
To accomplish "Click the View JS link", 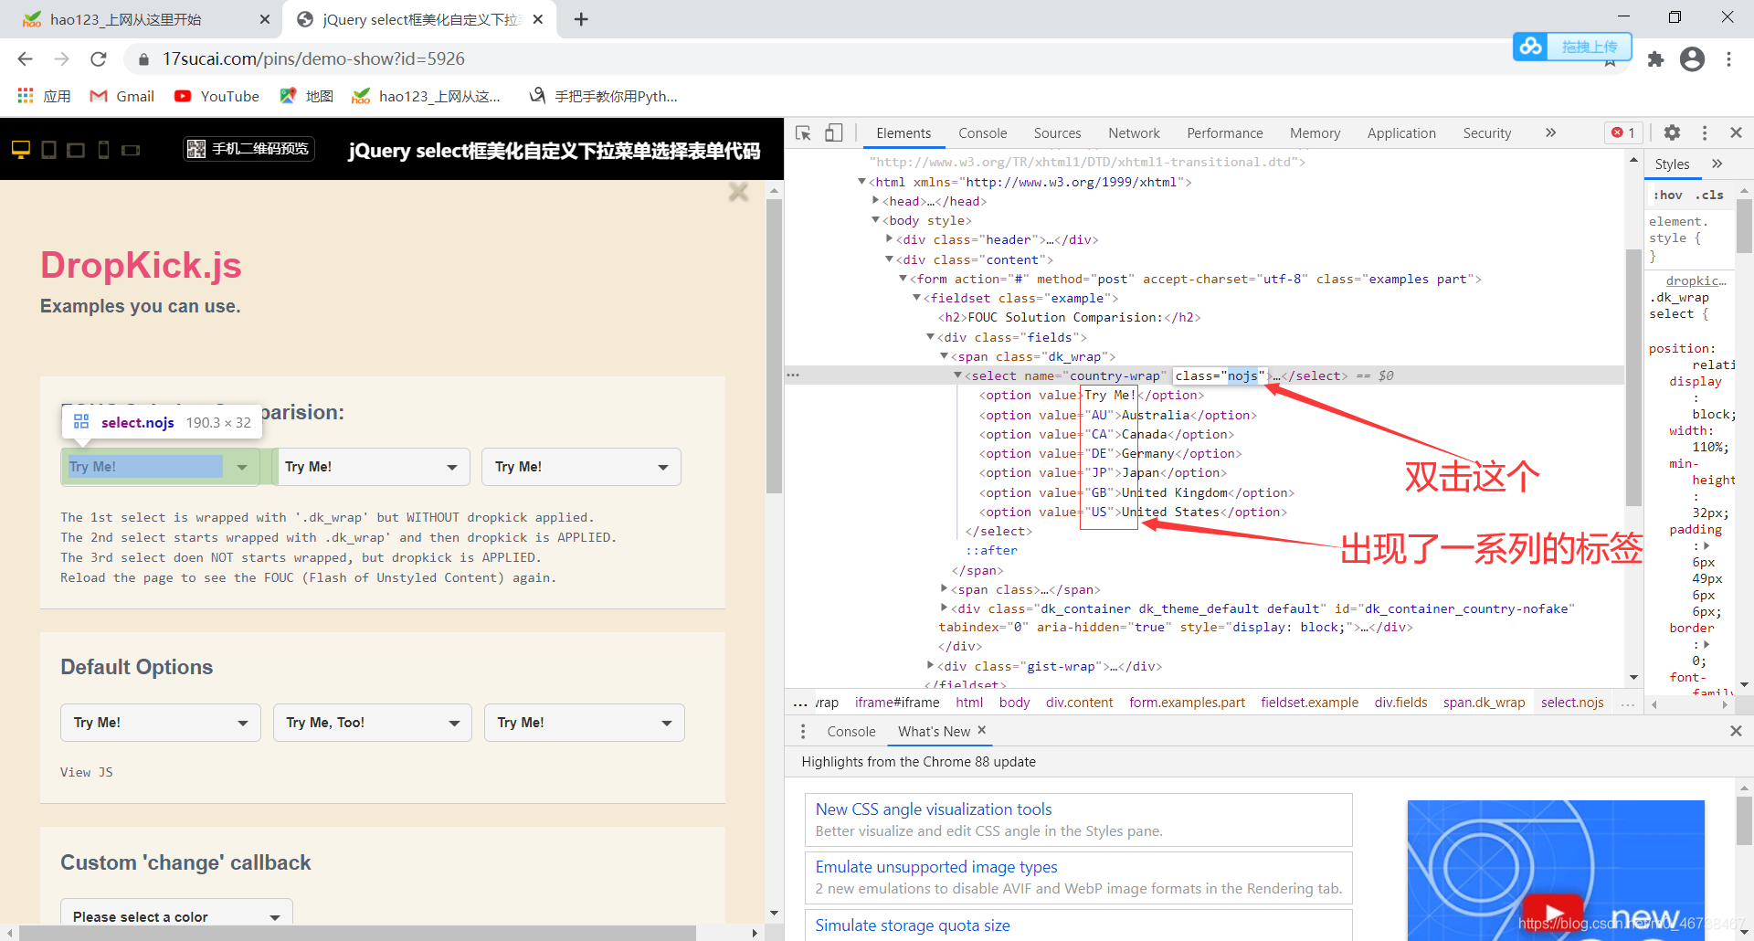I will (87, 772).
